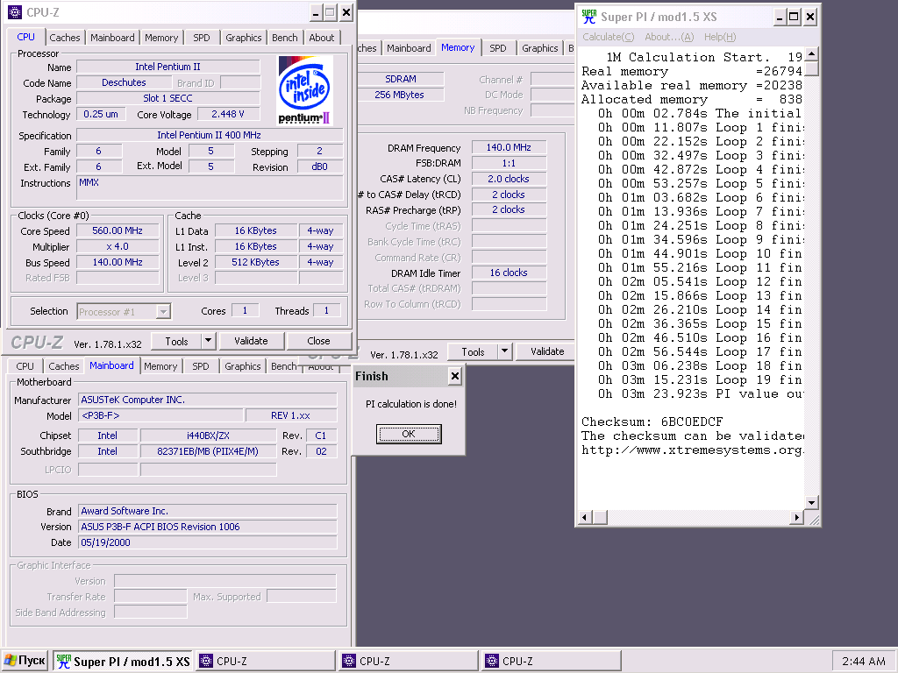Select Graphics tab in bottom Mainboard window
This screenshot has height=673, width=898.
tap(242, 366)
